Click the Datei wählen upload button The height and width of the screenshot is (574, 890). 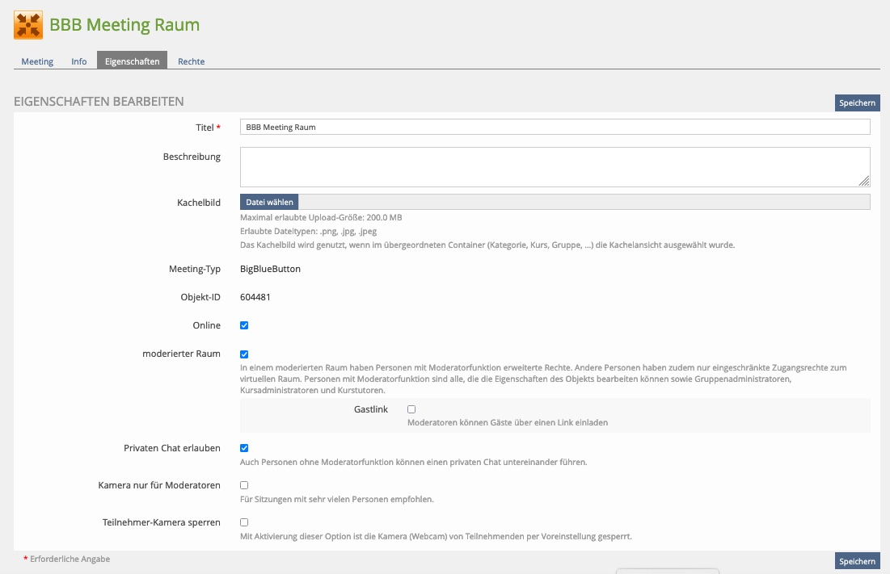point(269,202)
